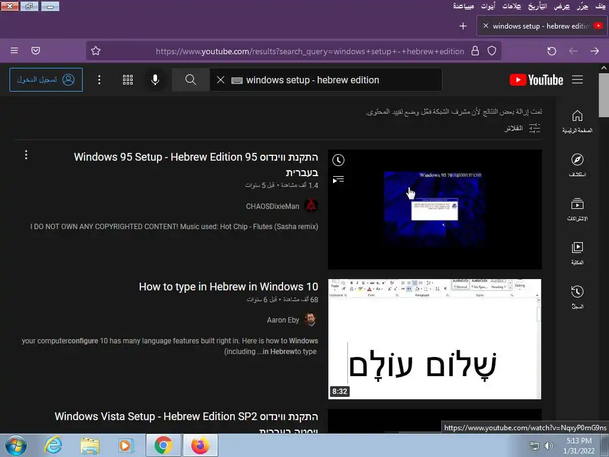Open a new tab with plus button

tap(463, 26)
